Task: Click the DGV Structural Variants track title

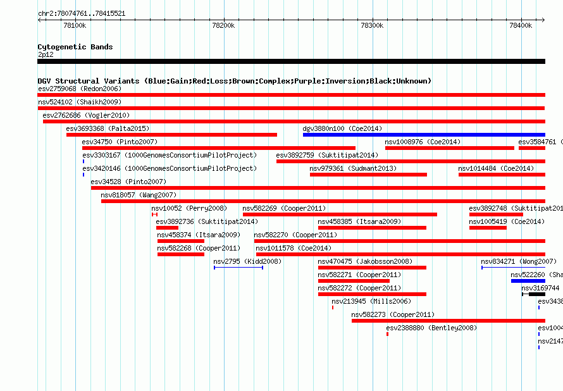Action: (x=234, y=81)
